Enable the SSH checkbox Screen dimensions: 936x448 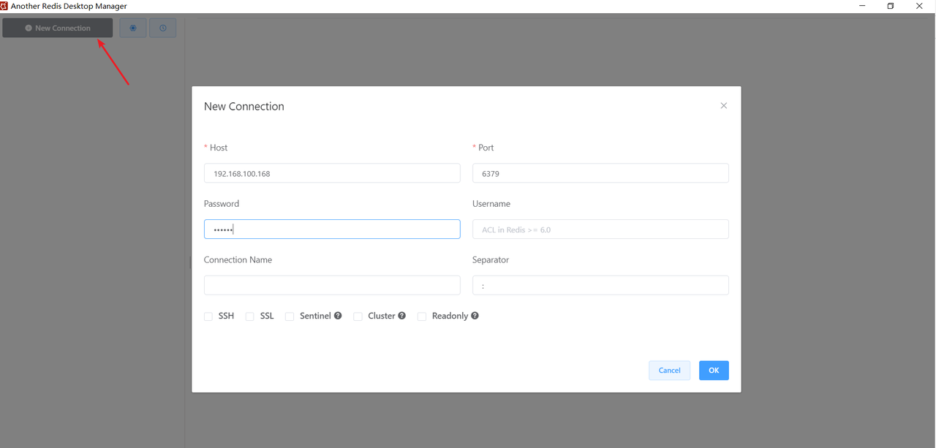(208, 316)
